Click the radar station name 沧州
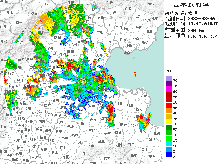The image size is (219, 164). pos(193,13)
